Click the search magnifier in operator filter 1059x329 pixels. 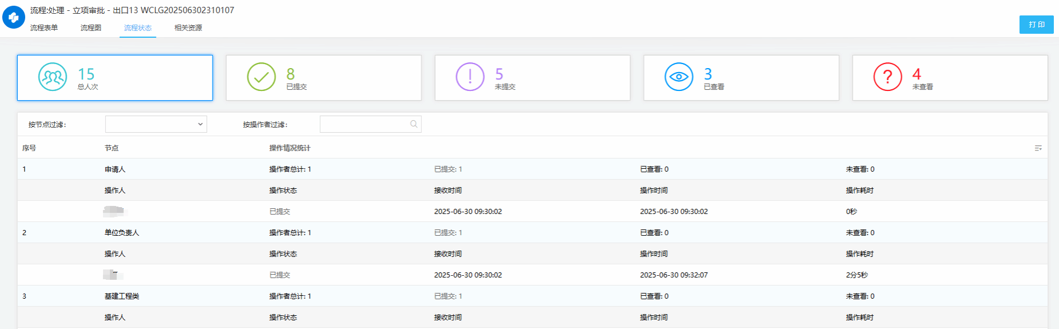tap(413, 124)
